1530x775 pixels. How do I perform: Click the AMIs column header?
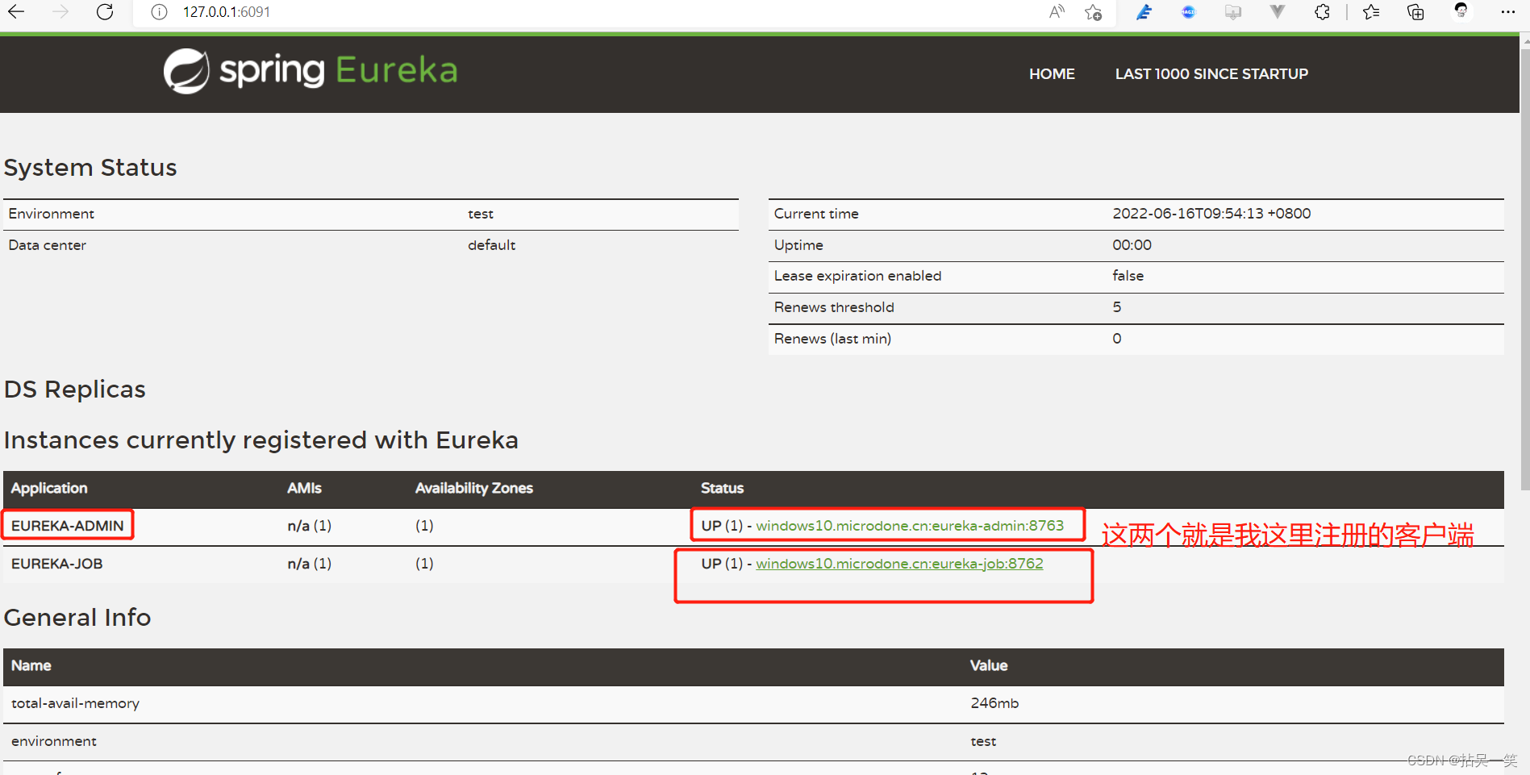(x=304, y=488)
